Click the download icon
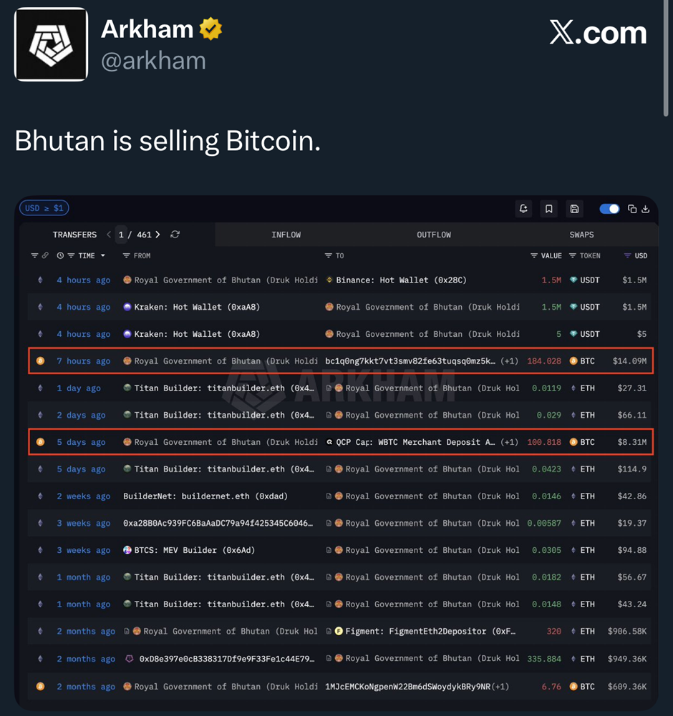 coord(645,209)
